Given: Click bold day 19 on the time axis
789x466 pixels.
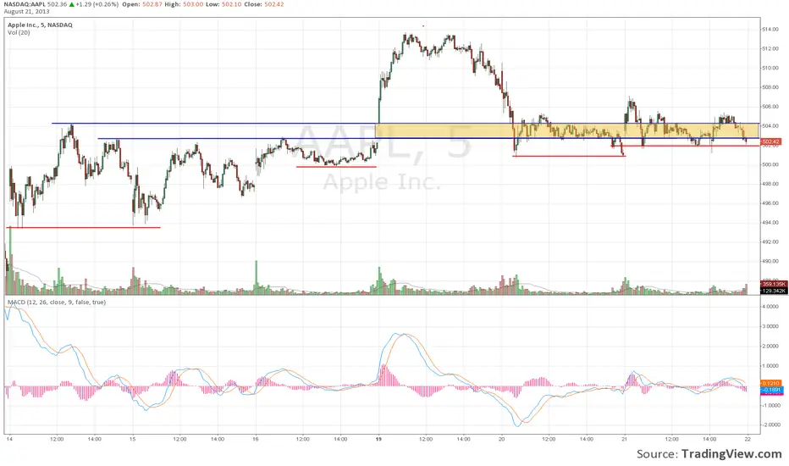Looking at the screenshot, I should tap(378, 439).
